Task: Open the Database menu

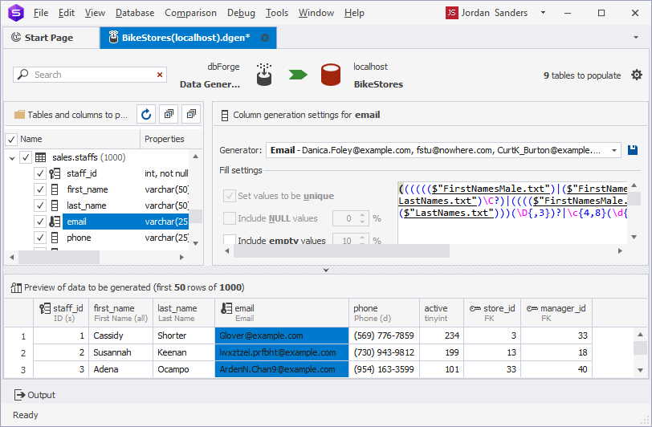Action: click(x=135, y=13)
